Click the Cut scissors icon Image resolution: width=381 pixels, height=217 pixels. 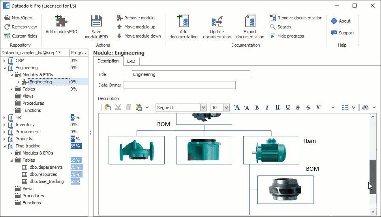118,107
